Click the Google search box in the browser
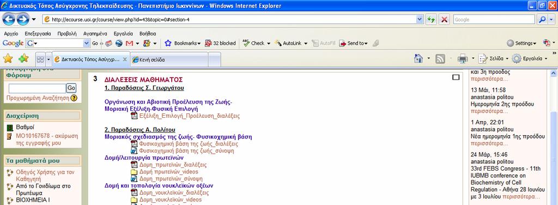 (x=494, y=20)
